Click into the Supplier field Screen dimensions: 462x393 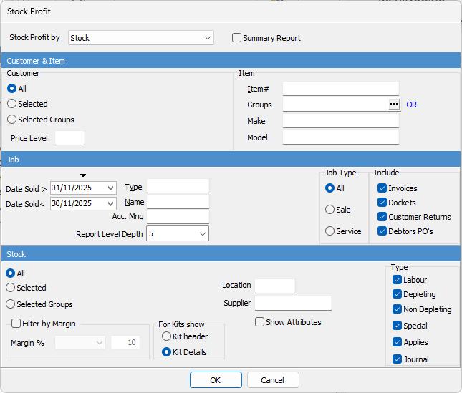293,304
